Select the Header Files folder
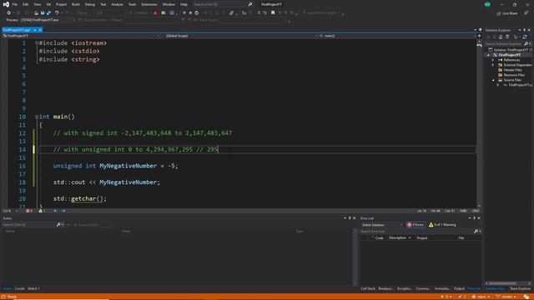This screenshot has width=534, height=300. pos(512,70)
